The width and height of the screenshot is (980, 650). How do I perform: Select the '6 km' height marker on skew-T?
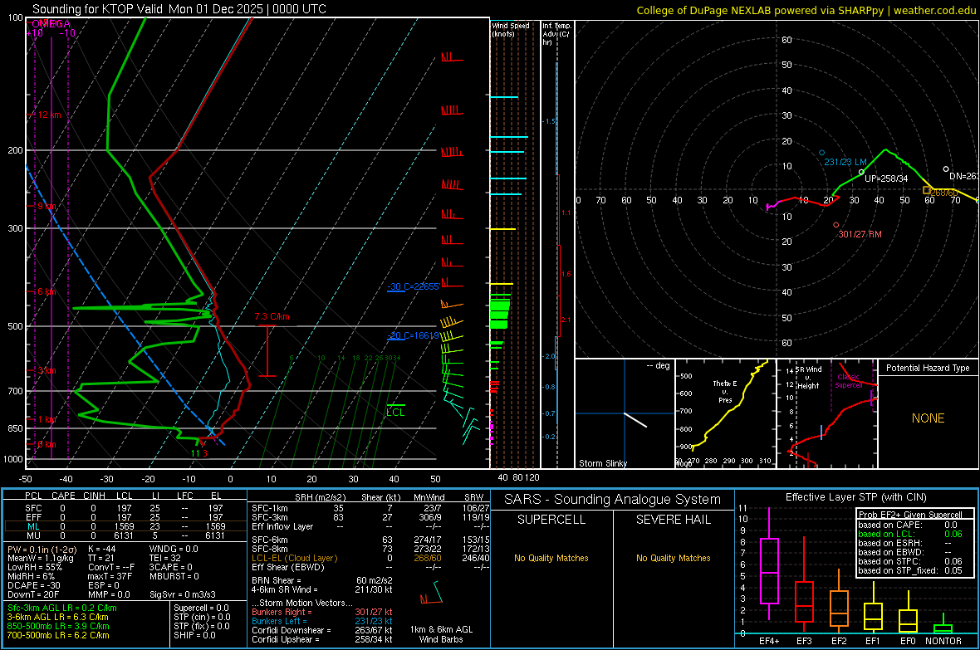click(x=47, y=292)
